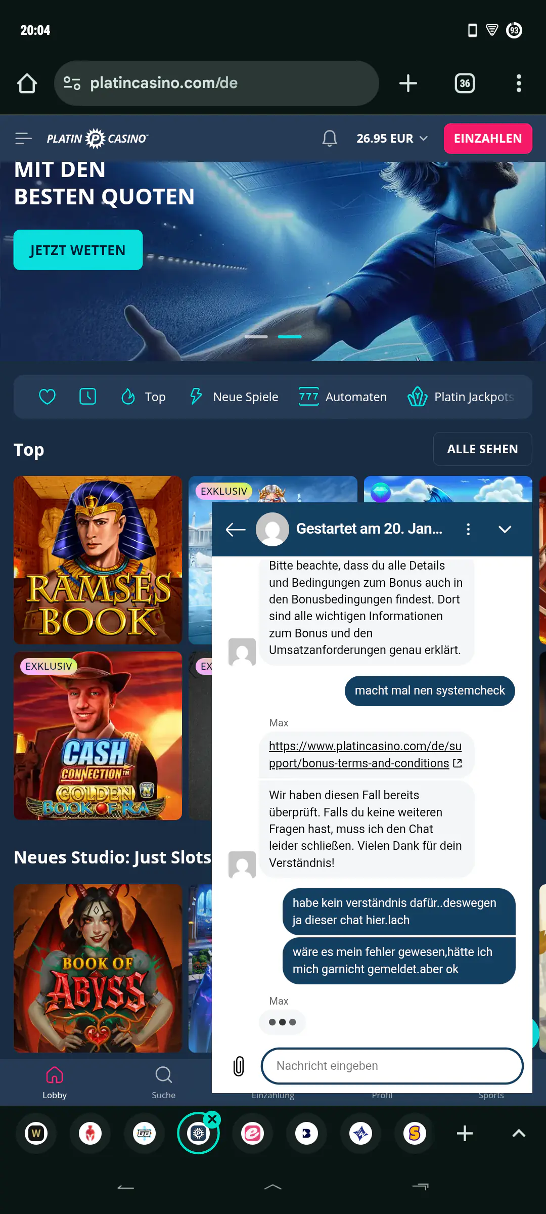Viewport: 546px width, 1214px height.
Task: Open the Platin Casino hamburger menu
Action: (23, 139)
